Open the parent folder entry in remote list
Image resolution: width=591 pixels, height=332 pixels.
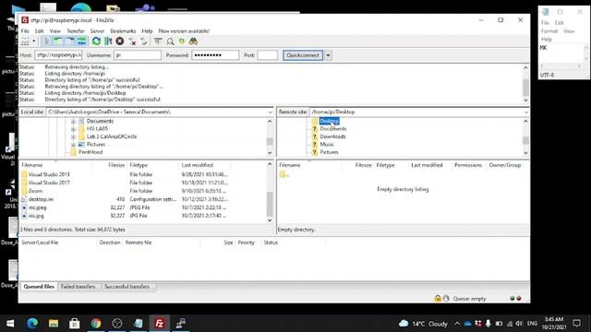(284, 174)
